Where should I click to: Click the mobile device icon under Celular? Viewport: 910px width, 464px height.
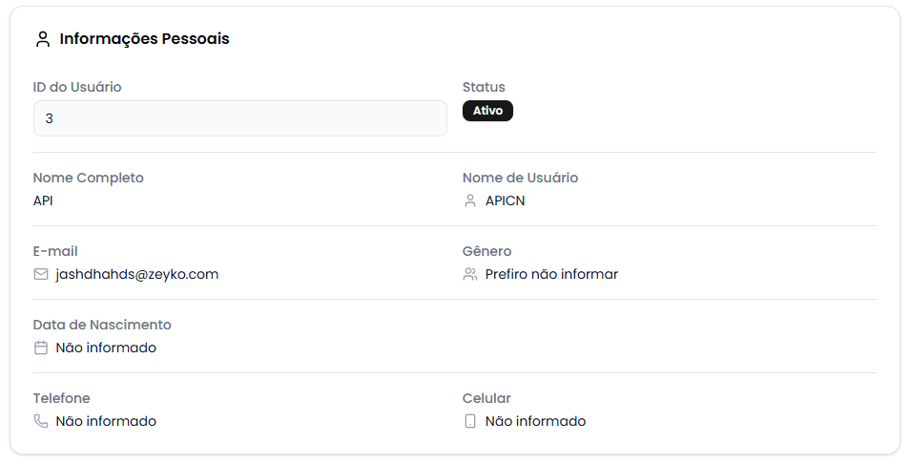(x=470, y=421)
